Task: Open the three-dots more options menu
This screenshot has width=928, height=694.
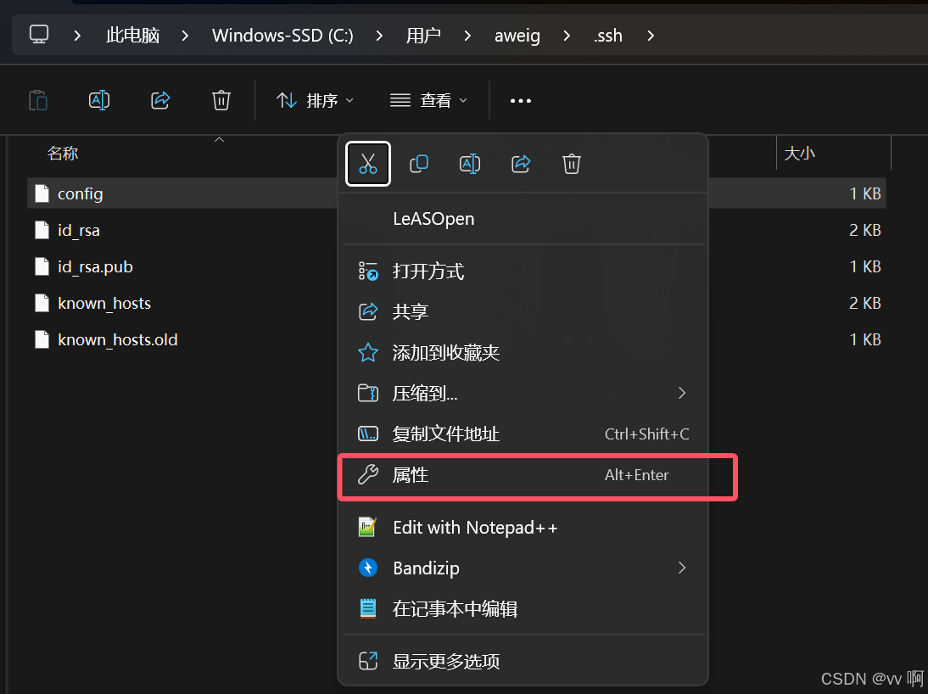Action: [521, 101]
